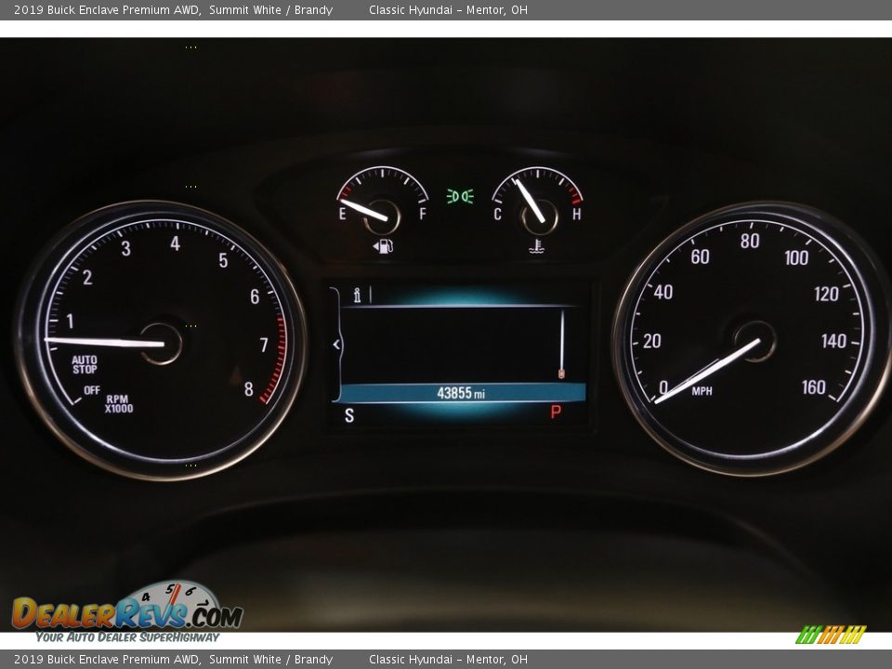The image size is (892, 669).
Task: Click the AUTO STOP label on tachometer
Action: pyautogui.click(x=85, y=364)
